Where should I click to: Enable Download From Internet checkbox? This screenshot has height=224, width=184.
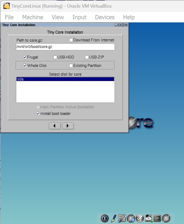tap(71, 40)
